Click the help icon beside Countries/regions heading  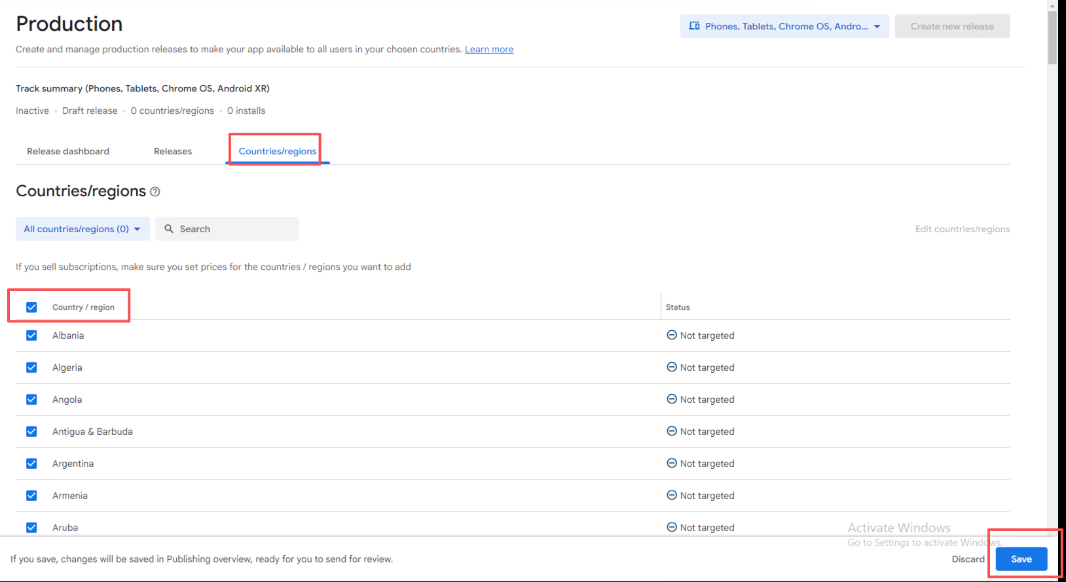pyautogui.click(x=155, y=192)
